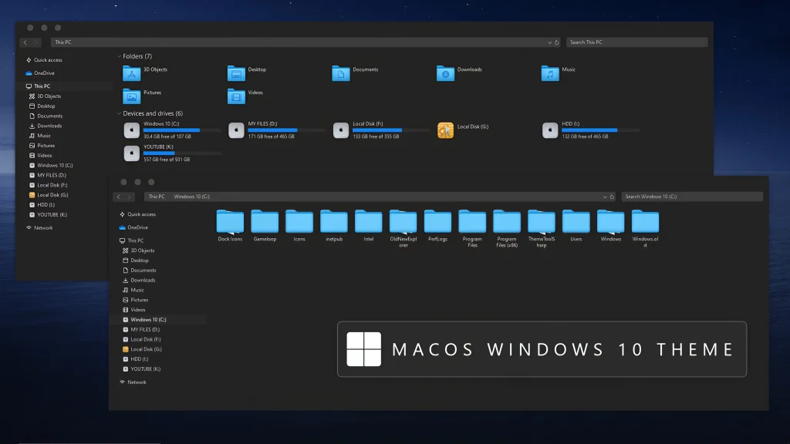
Task: Open the Windows.old folder
Action: click(x=646, y=222)
